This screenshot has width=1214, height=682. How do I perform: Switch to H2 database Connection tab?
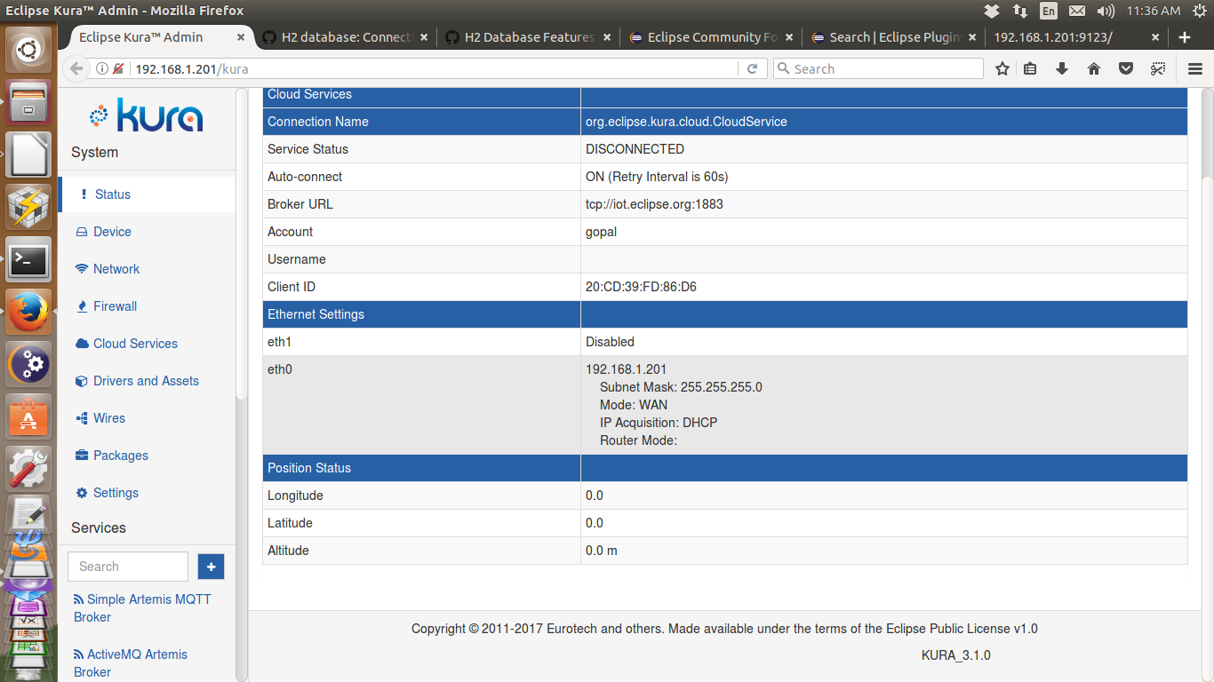(346, 37)
